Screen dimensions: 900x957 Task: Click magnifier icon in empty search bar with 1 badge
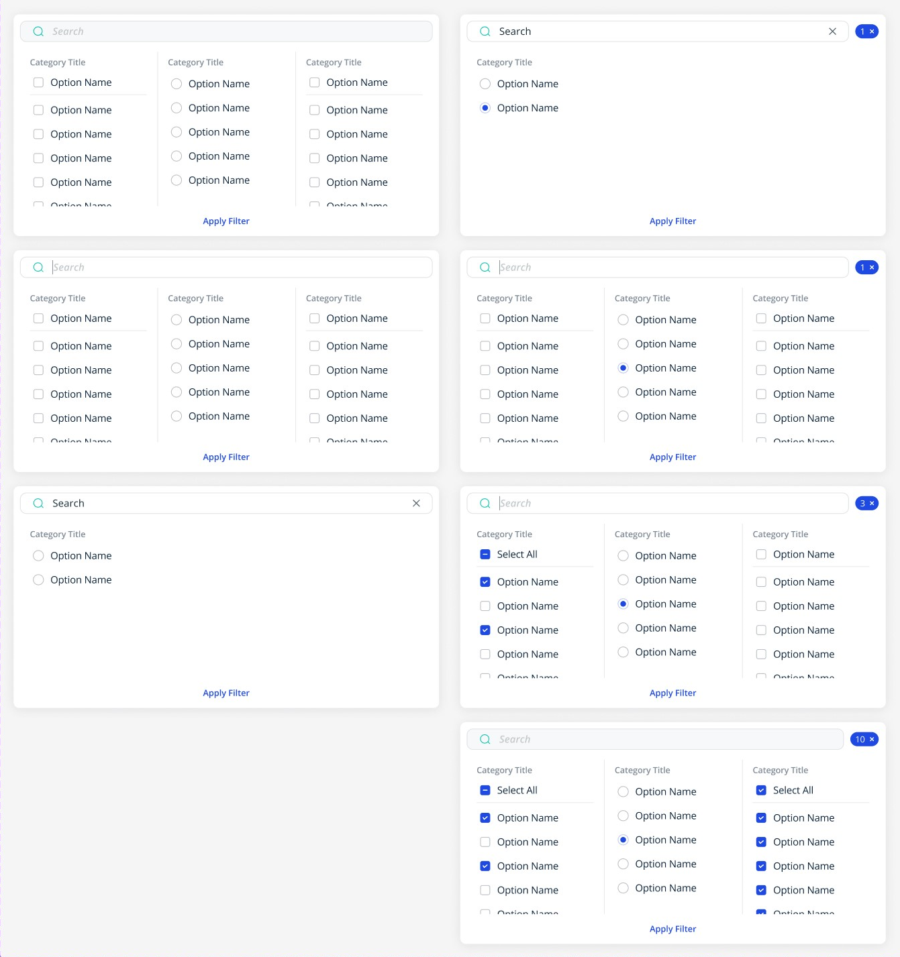[x=485, y=268]
